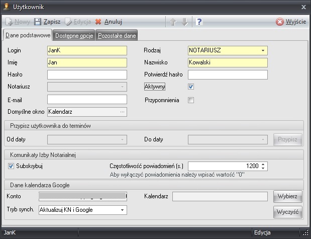Increase Częstotliwość powiadomień with up spinner
The width and height of the screenshot is (311, 239).
pos(264,164)
